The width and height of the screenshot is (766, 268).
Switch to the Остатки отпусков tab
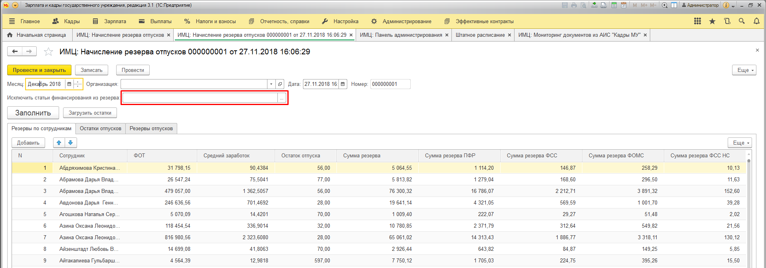[100, 129]
